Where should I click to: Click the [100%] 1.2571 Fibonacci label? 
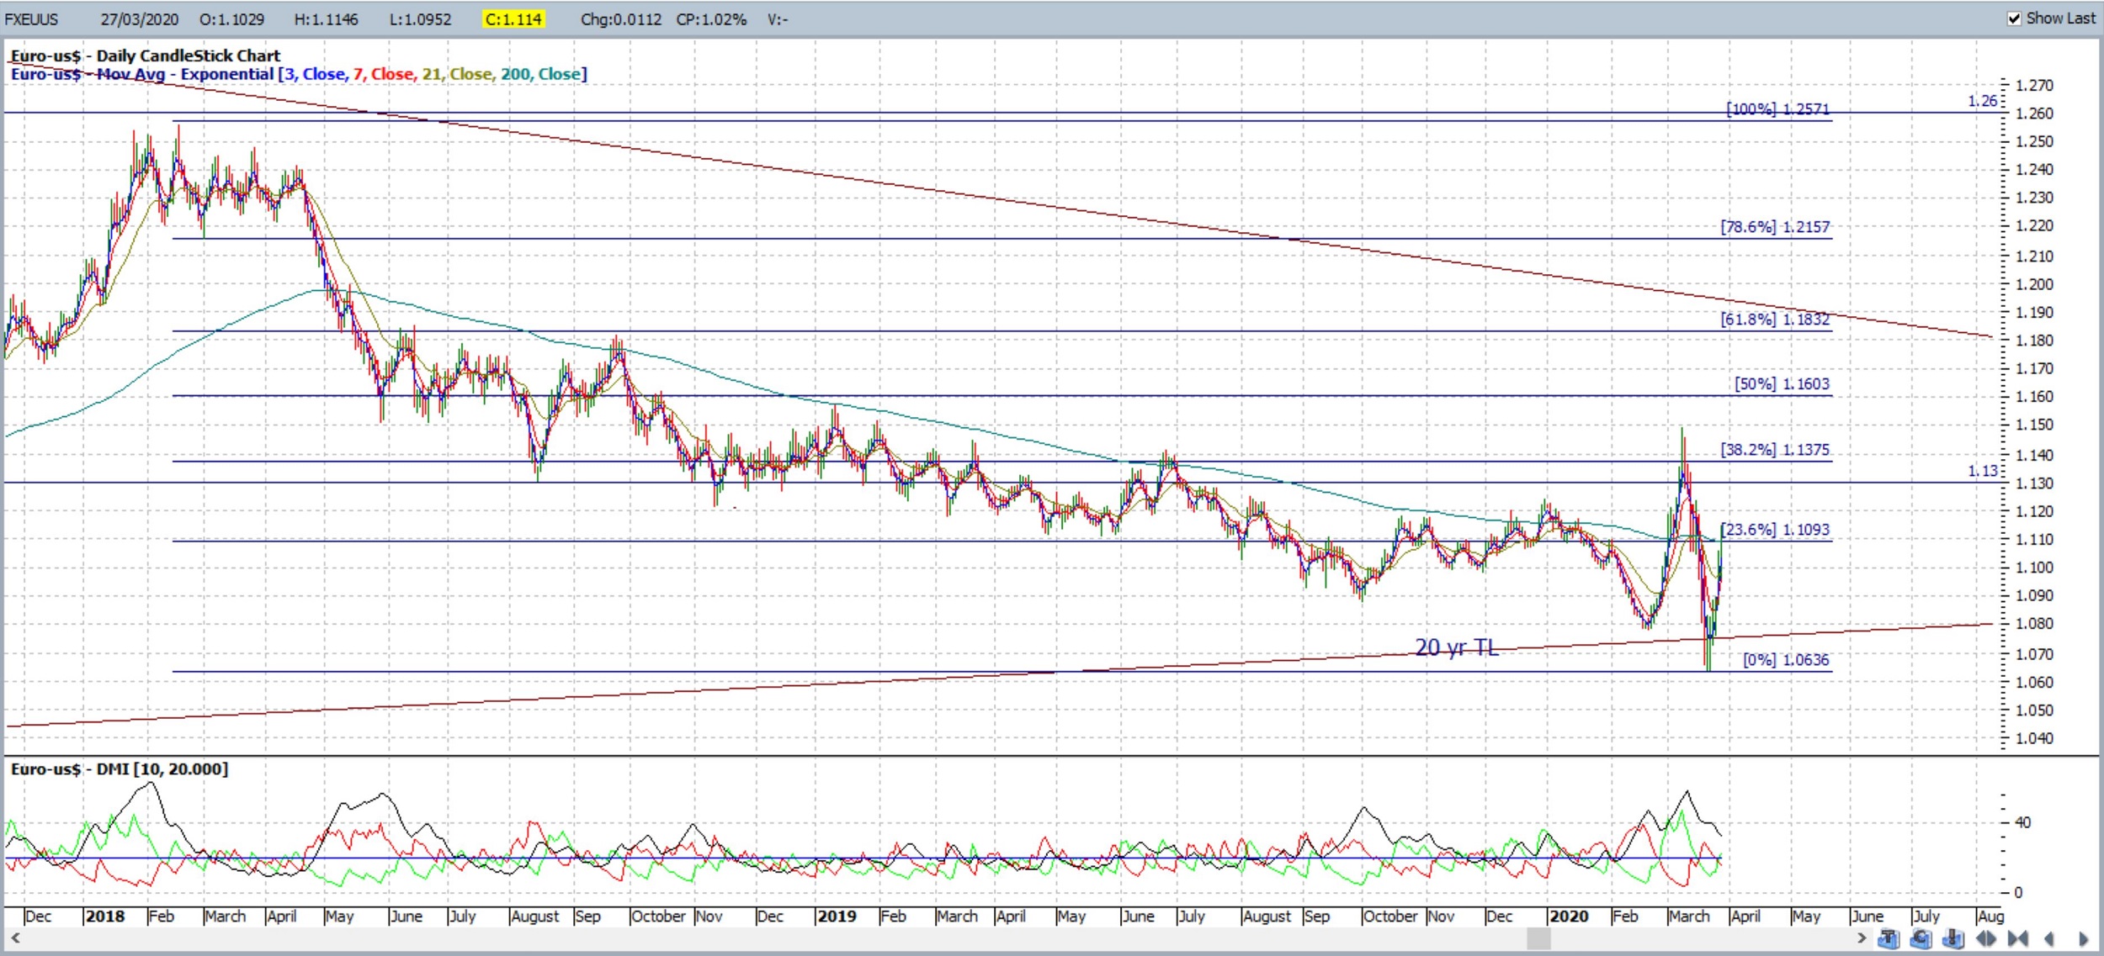click(1778, 109)
